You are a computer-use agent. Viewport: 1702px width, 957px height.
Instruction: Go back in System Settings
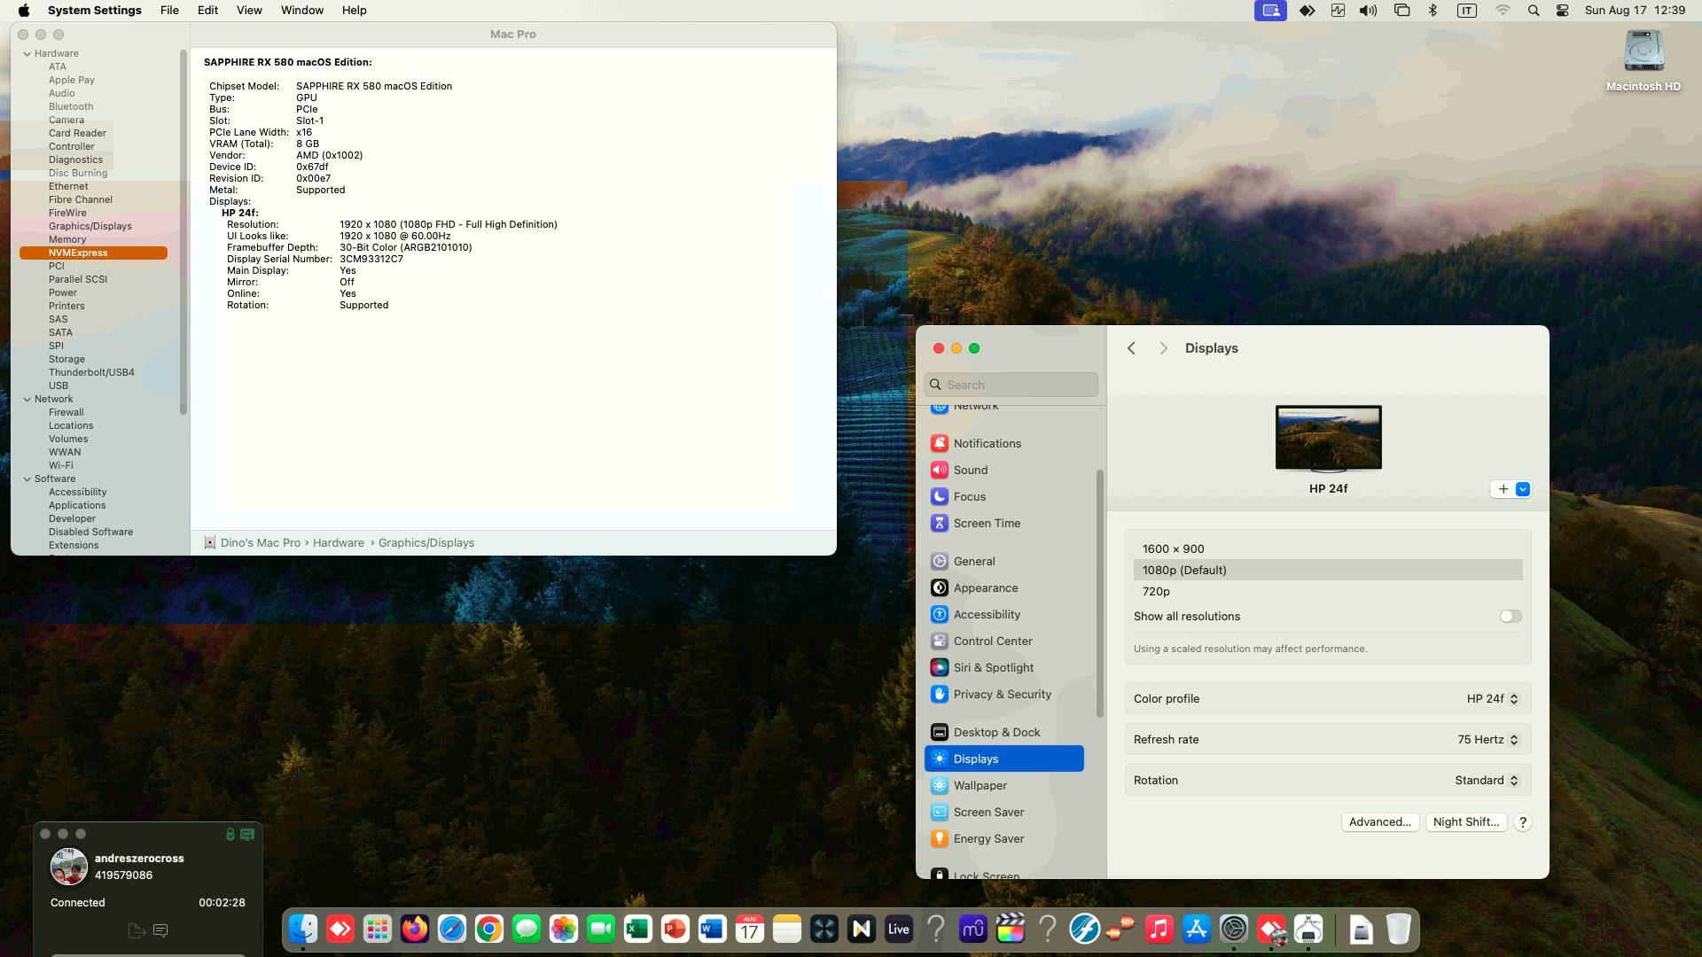1131,348
